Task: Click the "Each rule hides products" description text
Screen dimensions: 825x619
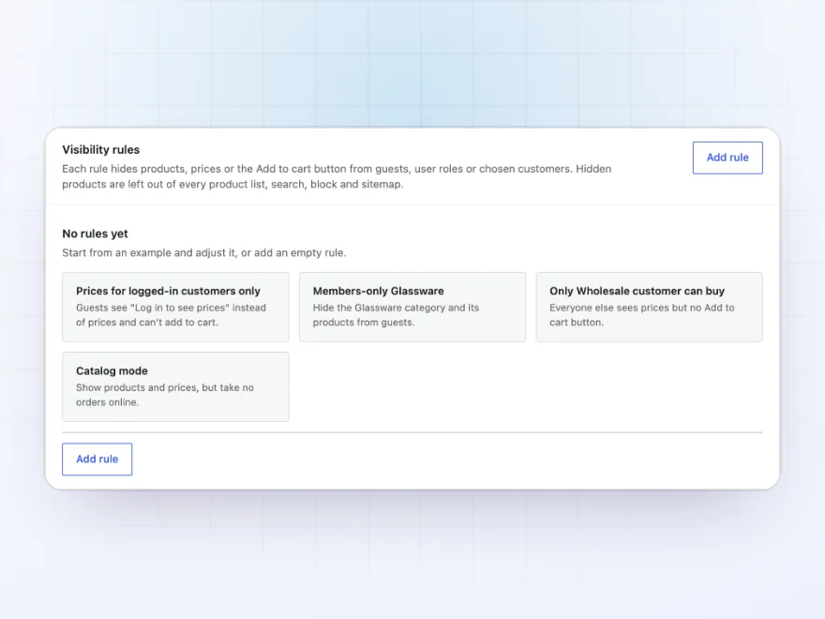Action: [x=337, y=176]
